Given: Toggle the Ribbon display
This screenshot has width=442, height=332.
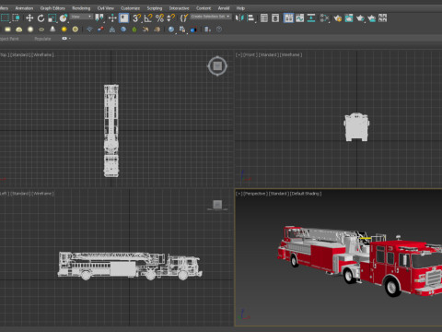Looking at the screenshot, I should point(288,18).
